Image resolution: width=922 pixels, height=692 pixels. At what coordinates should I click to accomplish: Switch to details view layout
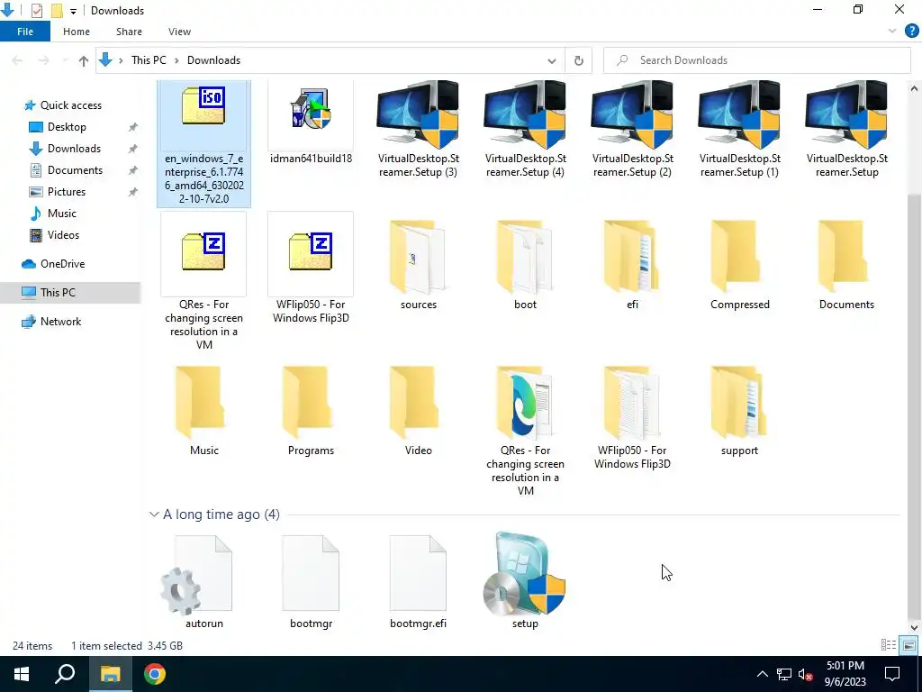click(x=889, y=645)
